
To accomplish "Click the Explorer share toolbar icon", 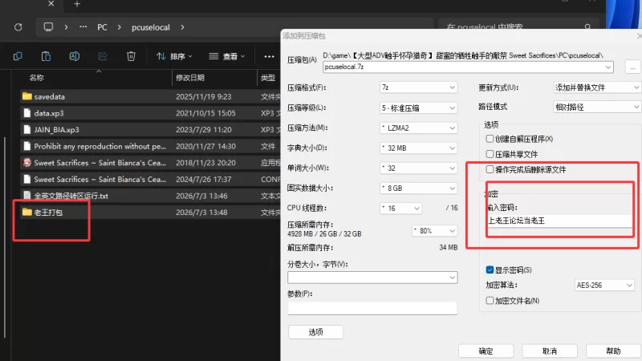I will click(x=103, y=56).
